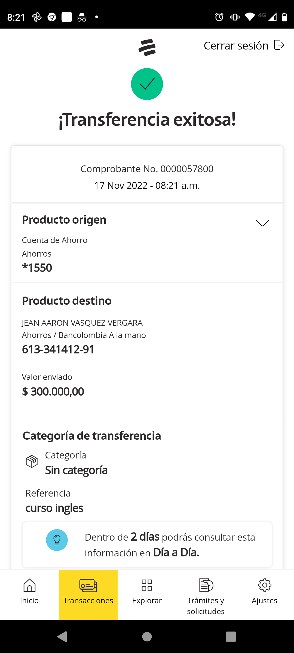
Task: Tap the Android recent apps square
Action: pyautogui.click(x=231, y=637)
